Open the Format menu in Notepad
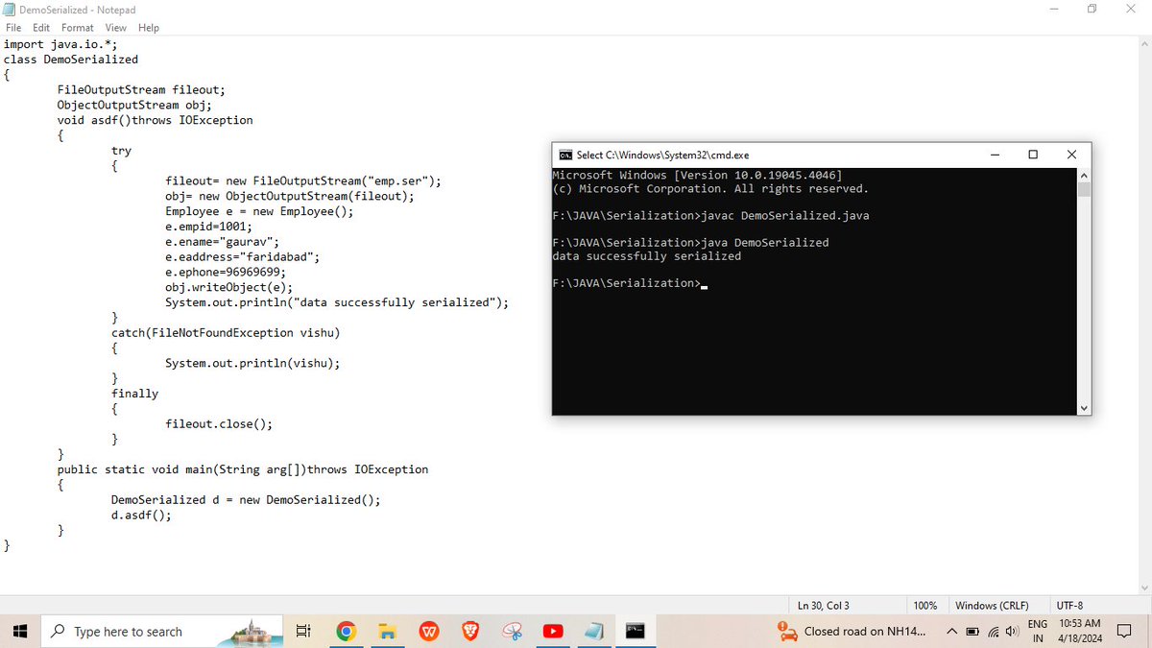Image resolution: width=1152 pixels, height=648 pixels. pyautogui.click(x=78, y=28)
